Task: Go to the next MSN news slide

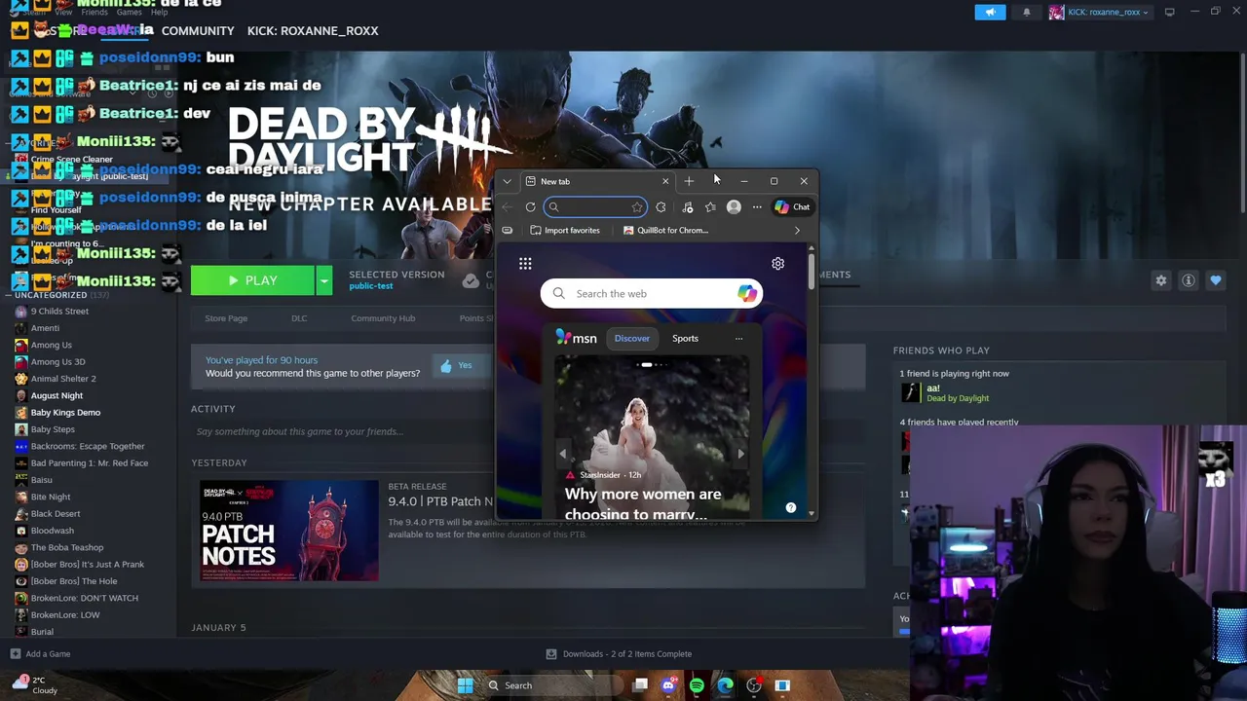Action: (740, 454)
